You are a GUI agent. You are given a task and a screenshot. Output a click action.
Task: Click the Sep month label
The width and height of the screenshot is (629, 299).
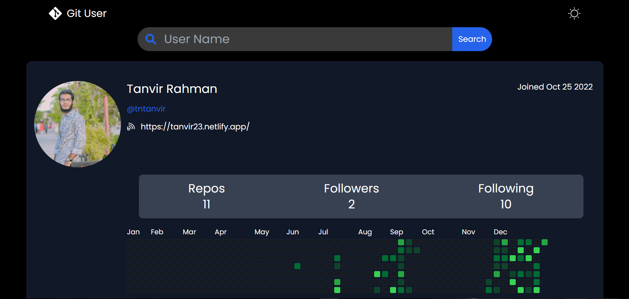click(396, 232)
